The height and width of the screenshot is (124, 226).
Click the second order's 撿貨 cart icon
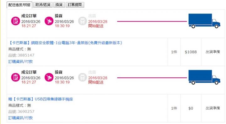pos(49,77)
